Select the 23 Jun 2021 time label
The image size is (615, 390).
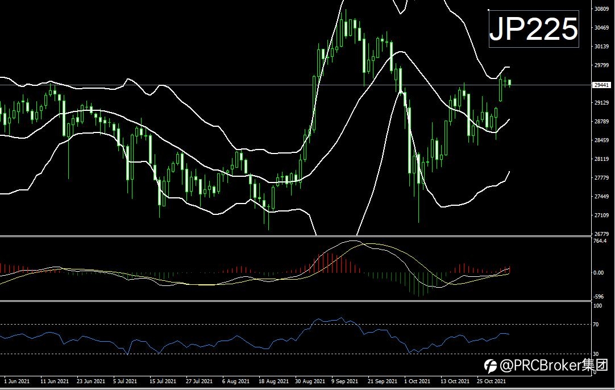91,381
